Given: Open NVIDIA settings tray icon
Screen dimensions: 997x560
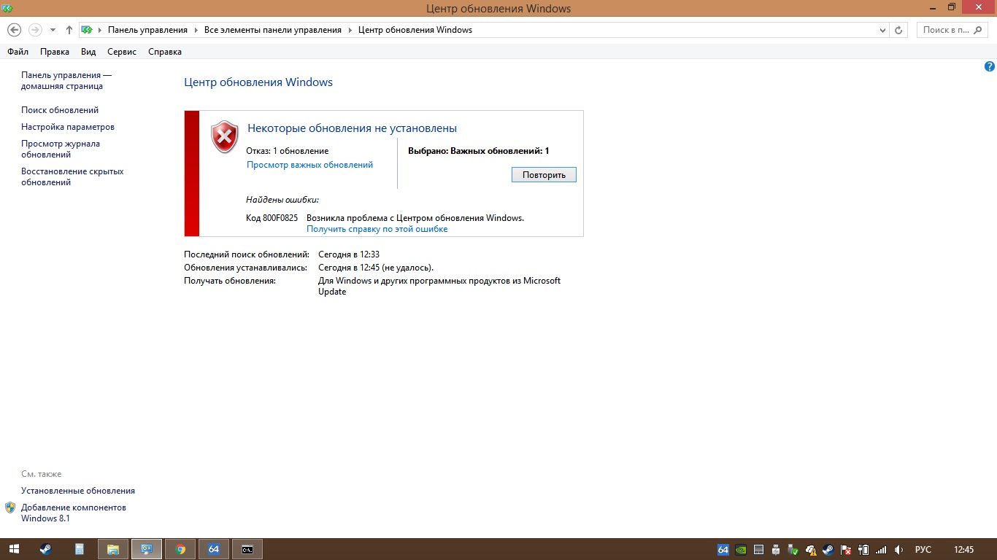Looking at the screenshot, I should coord(741,550).
